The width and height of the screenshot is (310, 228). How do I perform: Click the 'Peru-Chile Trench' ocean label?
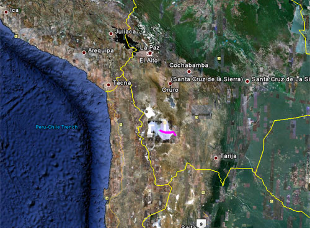click(56, 127)
